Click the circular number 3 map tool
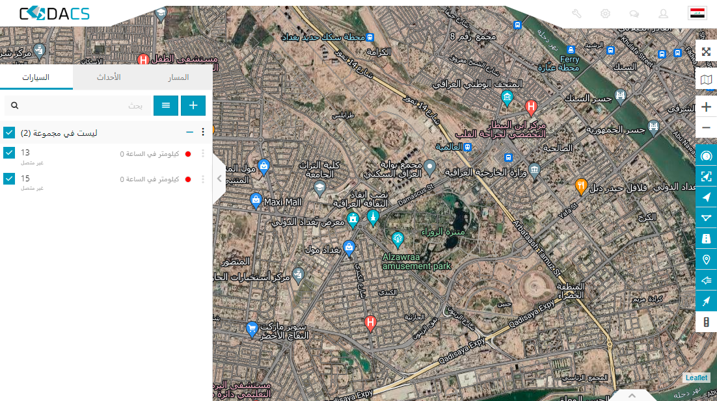Viewport: 717px width, 401px height. point(706,156)
